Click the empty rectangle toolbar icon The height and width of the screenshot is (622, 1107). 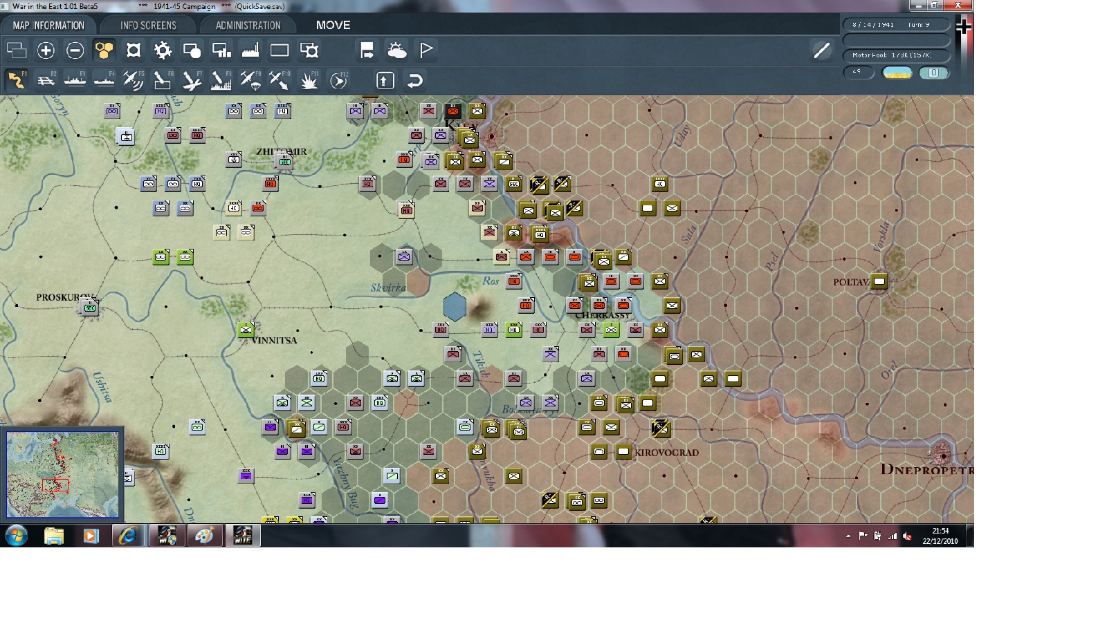point(280,50)
